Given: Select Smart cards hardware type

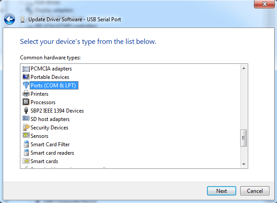Looking at the screenshot, I should [x=44, y=161].
